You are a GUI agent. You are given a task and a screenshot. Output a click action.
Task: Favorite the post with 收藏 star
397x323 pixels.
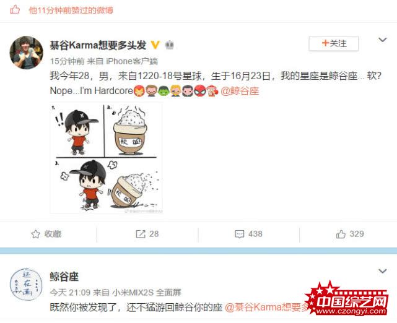coord(46,234)
